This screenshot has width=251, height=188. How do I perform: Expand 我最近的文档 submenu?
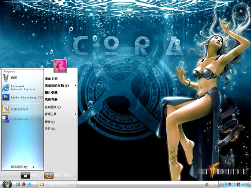click(x=60, y=85)
